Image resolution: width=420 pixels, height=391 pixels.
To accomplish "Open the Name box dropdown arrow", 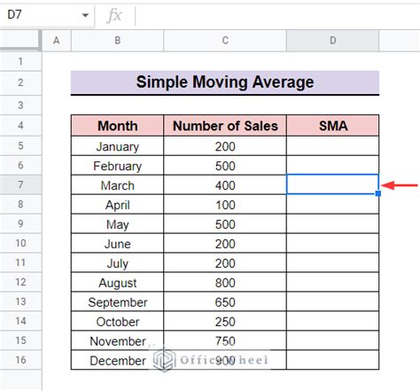I will pos(85,15).
